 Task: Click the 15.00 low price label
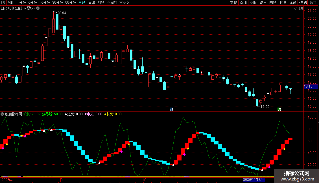point(265,106)
